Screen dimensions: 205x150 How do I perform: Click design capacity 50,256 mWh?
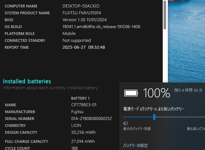pos(83,132)
